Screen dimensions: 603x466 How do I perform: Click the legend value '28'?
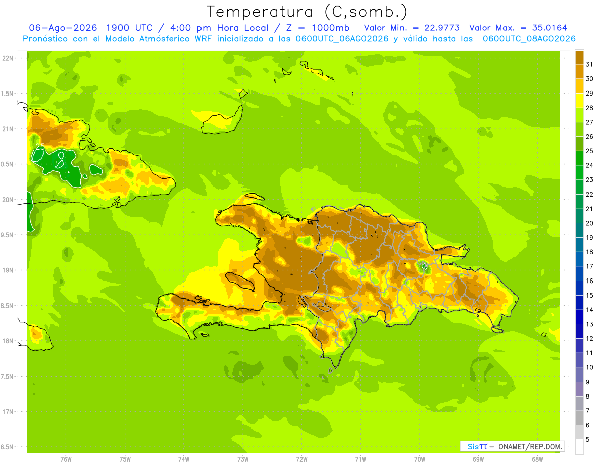coord(589,108)
